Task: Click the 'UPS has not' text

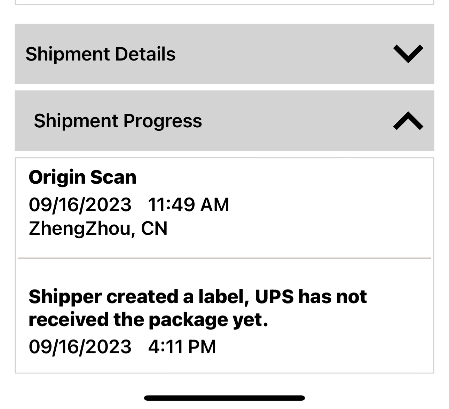Action: pos(311,297)
